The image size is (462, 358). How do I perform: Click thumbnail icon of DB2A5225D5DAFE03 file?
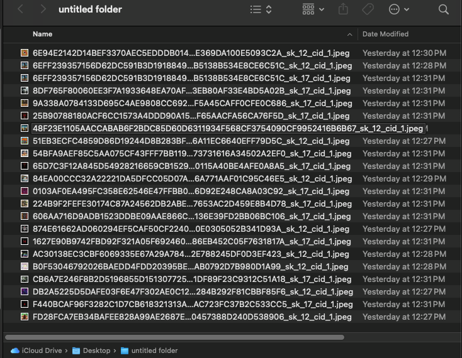click(25, 291)
